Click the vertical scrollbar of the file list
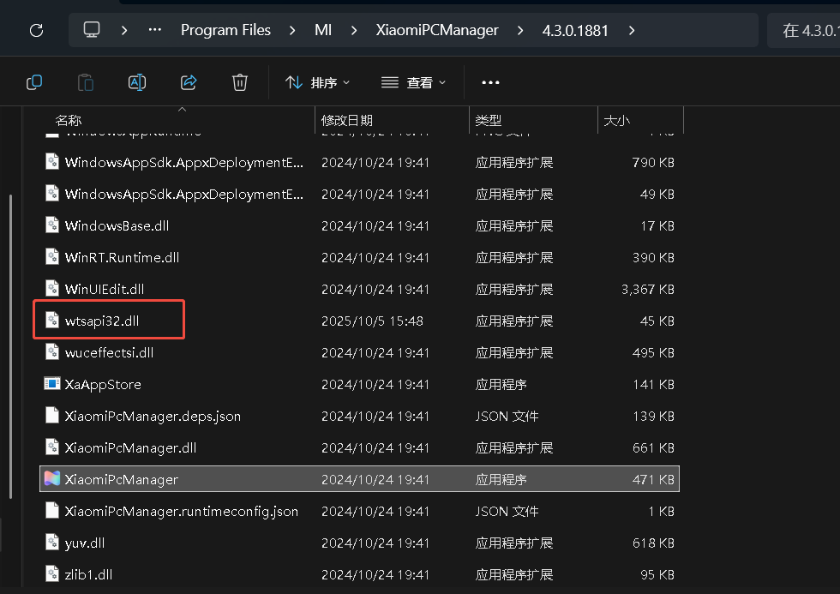 pos(10,346)
